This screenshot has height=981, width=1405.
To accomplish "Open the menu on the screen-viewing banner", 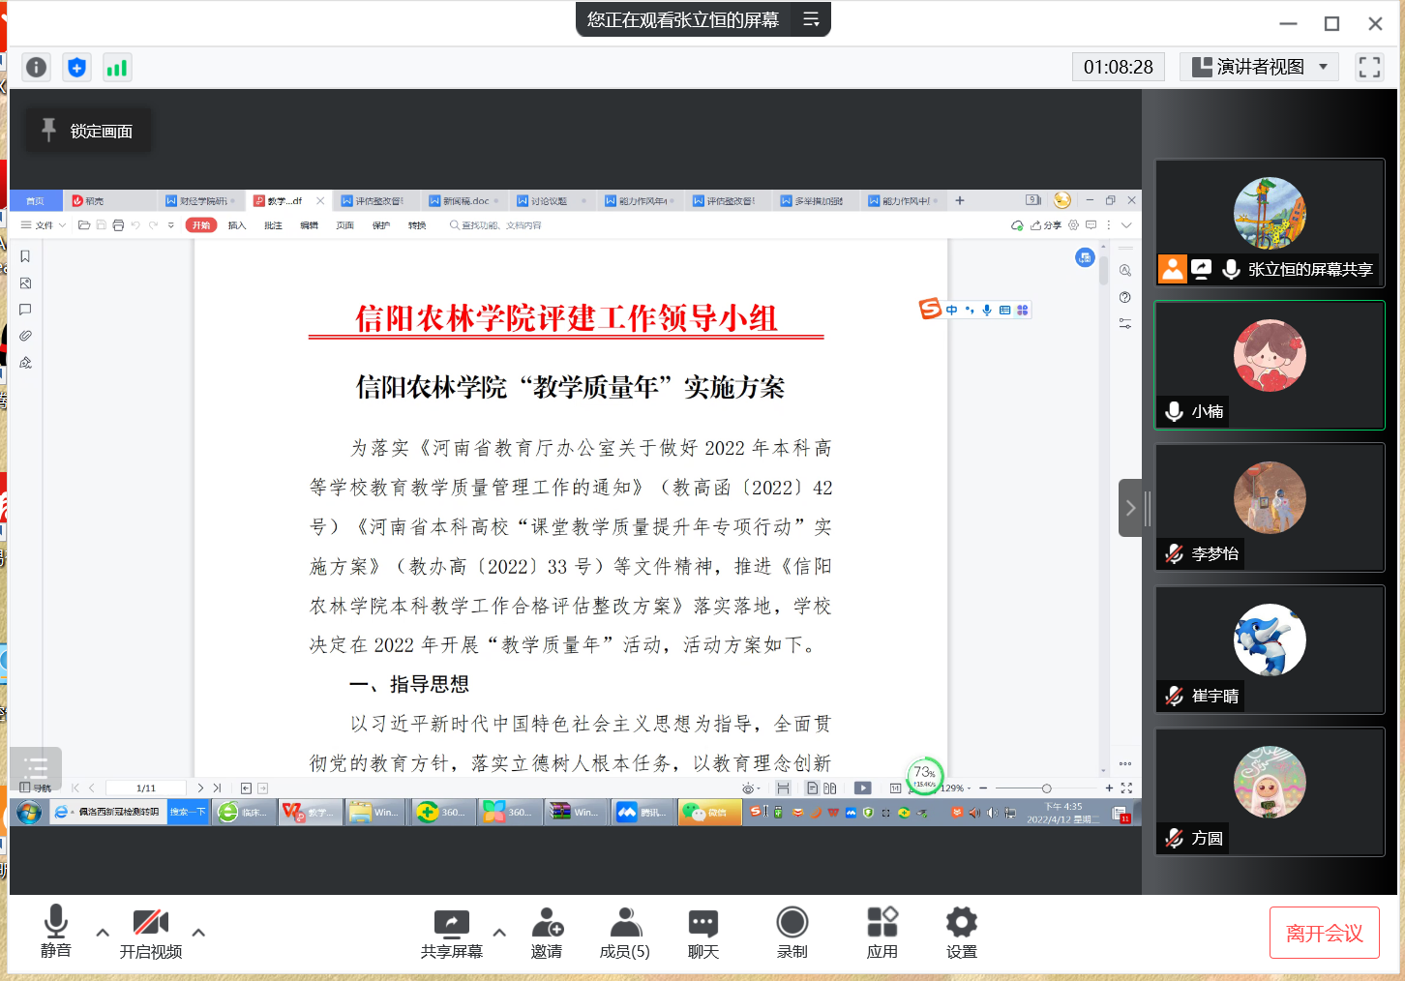I will tap(811, 19).
